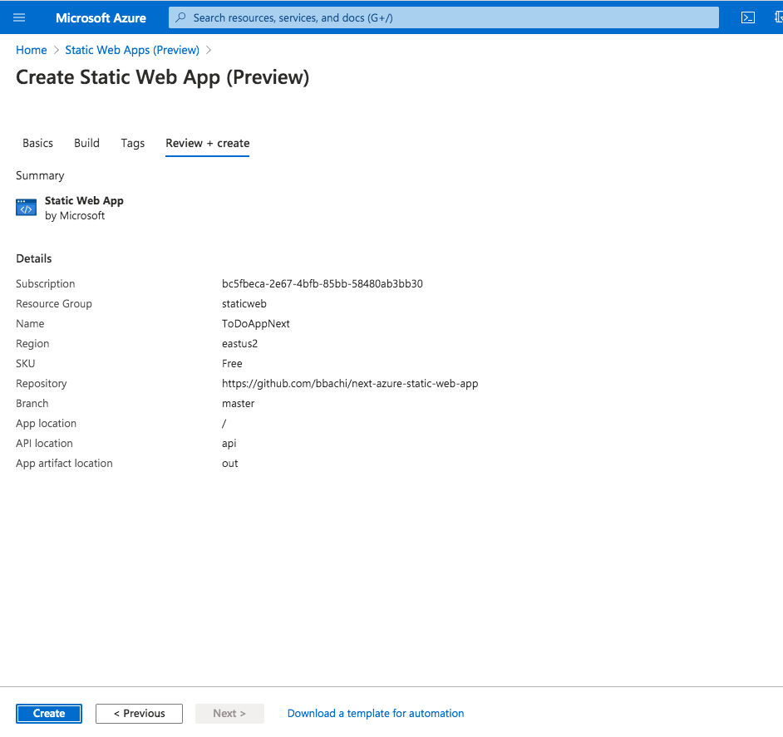Click the staticweb resource group value
The width and height of the screenshot is (783, 737).
pyautogui.click(x=244, y=303)
